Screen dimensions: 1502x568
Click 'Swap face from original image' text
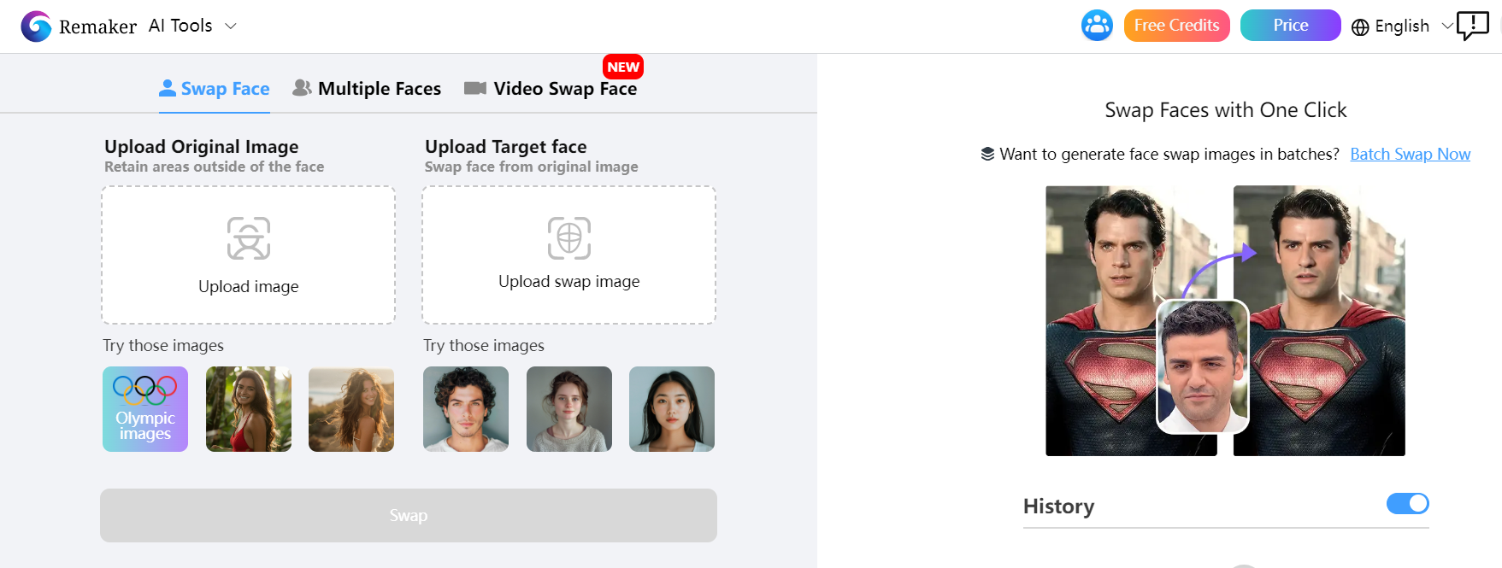point(532,167)
